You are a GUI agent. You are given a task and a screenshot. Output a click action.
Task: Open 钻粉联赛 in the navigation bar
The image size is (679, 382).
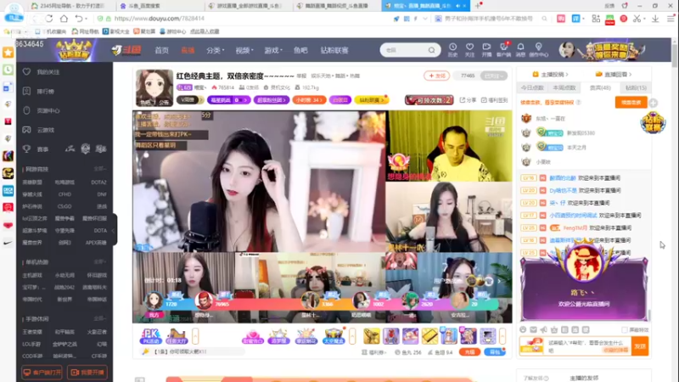[334, 50]
